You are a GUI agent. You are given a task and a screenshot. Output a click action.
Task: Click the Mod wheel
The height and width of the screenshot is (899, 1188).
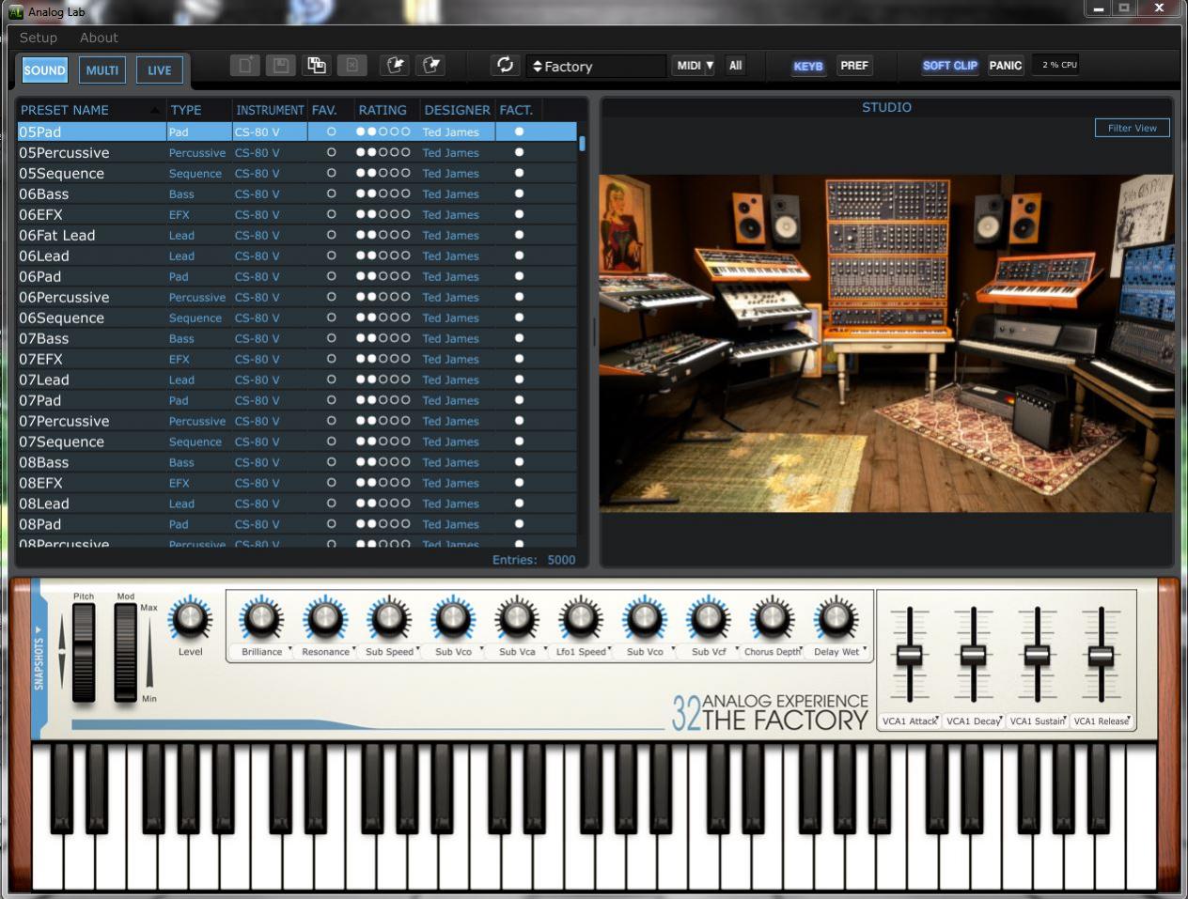click(x=125, y=653)
